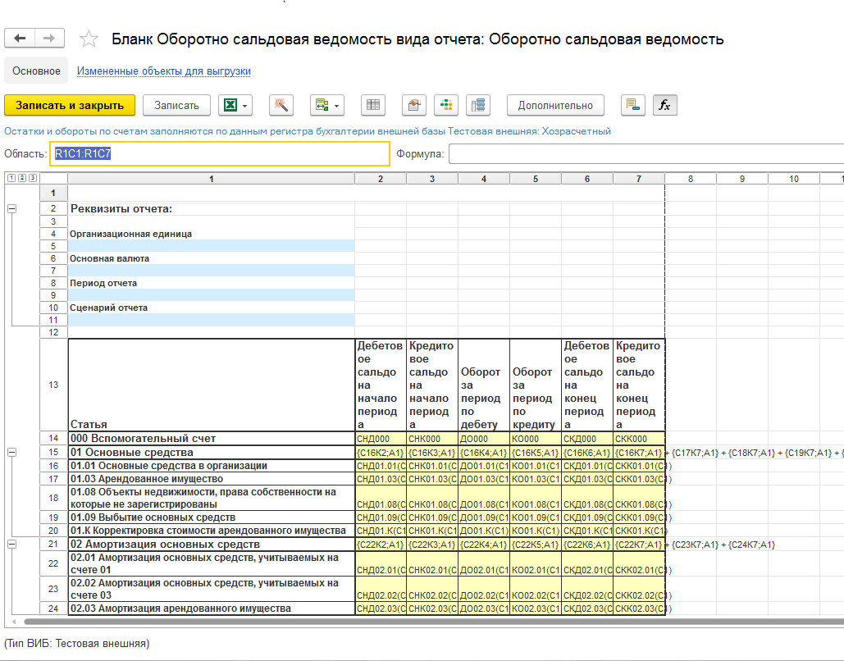The image size is (844, 661).
Task: Click 000 Вспомогательный счет row
Action: pyautogui.click(x=212, y=439)
